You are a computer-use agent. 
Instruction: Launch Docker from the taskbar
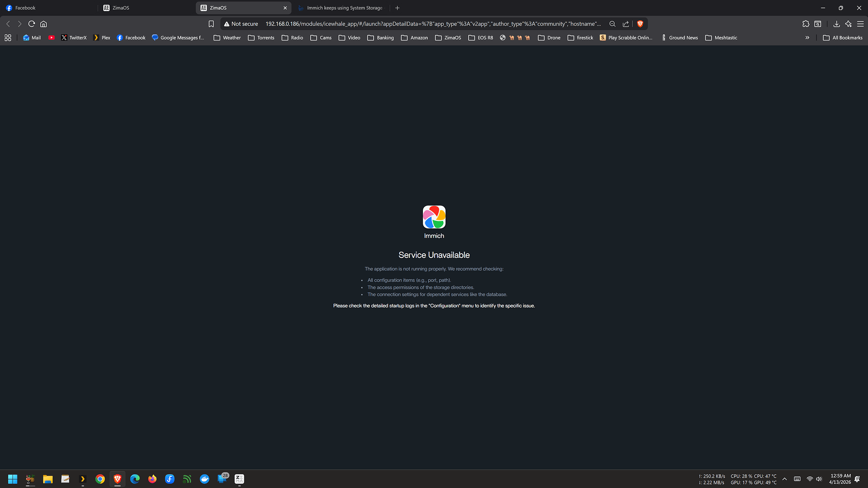tap(204, 478)
